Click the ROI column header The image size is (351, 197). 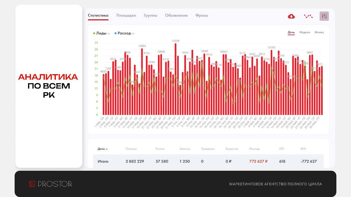pos(303,149)
